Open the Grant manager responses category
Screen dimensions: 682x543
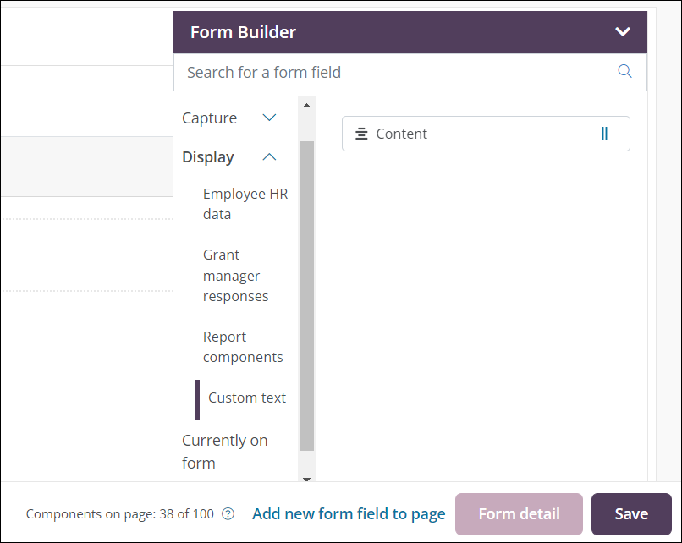coord(236,276)
